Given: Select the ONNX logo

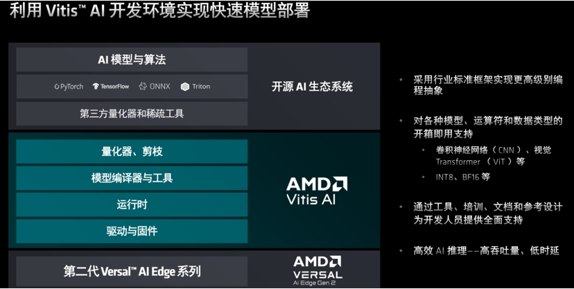Looking at the screenshot, I should (155, 87).
